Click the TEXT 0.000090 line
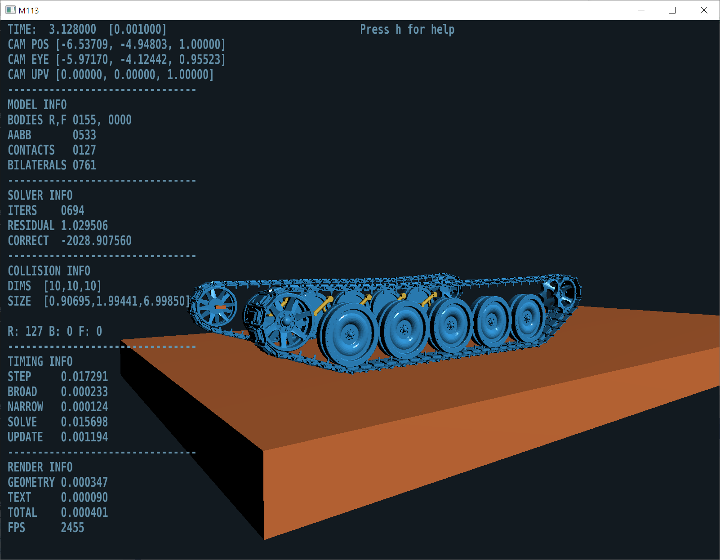720x560 pixels. coord(58,498)
